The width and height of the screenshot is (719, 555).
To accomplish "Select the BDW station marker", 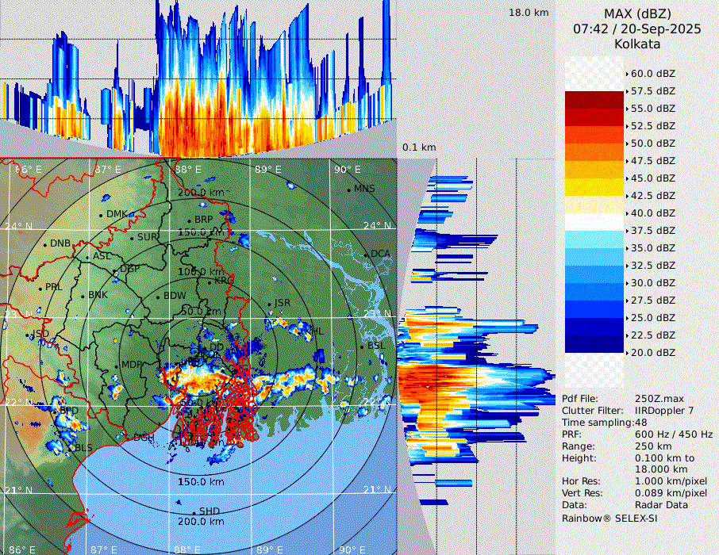I will pyautogui.click(x=159, y=297).
